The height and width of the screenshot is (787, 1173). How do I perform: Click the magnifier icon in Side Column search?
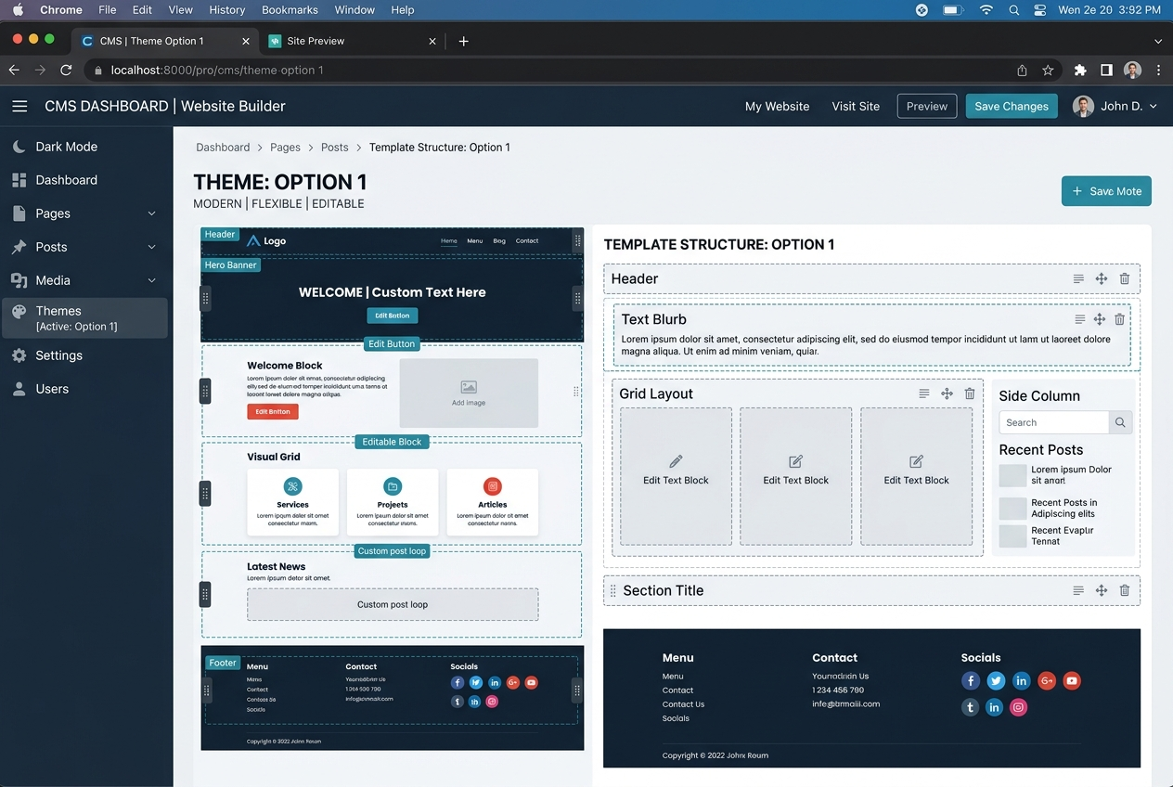[x=1120, y=422]
